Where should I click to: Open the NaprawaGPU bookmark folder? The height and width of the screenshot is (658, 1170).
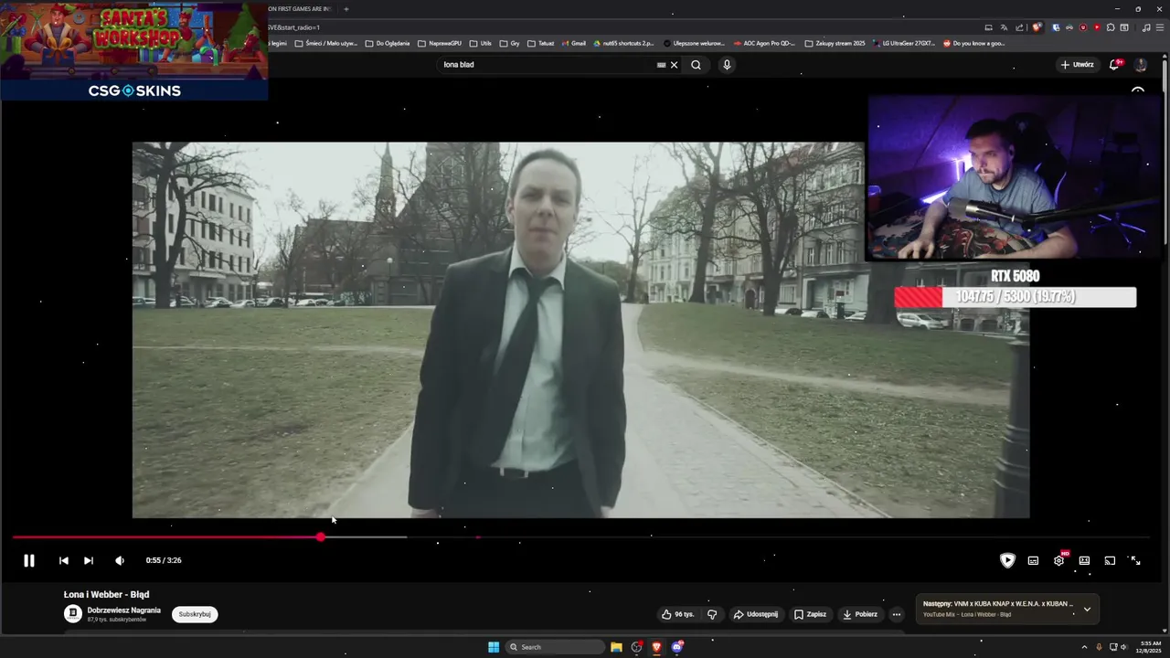440,43
